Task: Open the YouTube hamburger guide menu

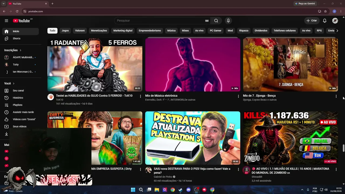Action: (x=6, y=21)
